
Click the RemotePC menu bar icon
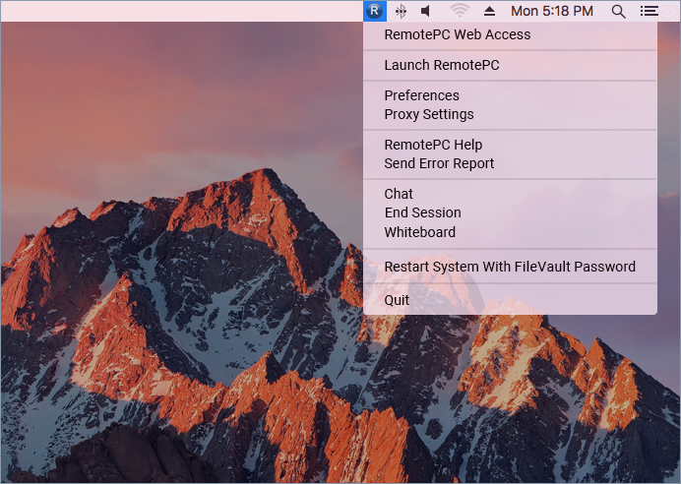(x=373, y=11)
